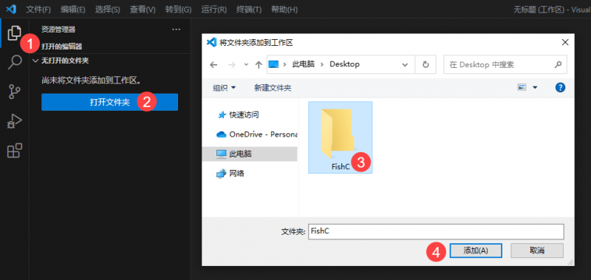
Task: Click 此电脑 in the address breadcrumb
Action: [304, 64]
